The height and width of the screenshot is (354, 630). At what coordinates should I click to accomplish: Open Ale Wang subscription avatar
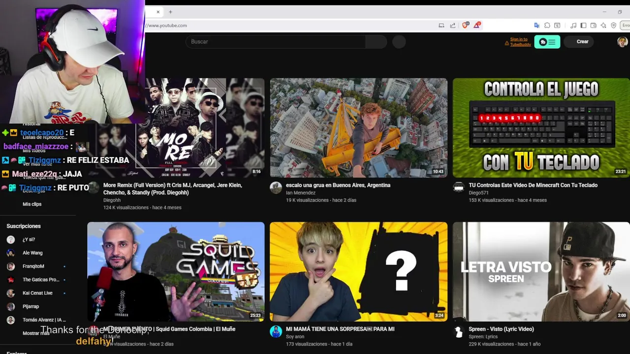tap(11, 253)
